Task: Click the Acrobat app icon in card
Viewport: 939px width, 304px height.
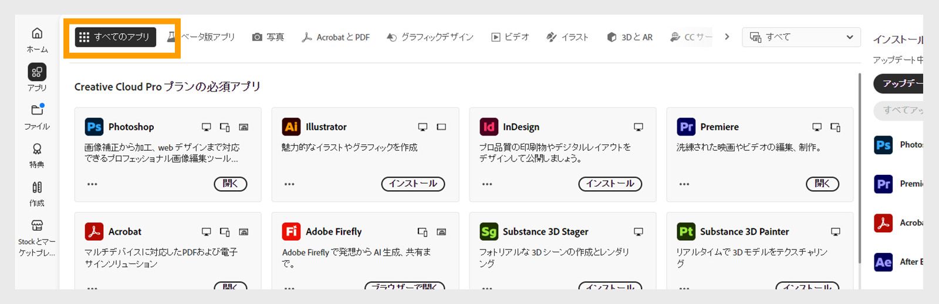Action: click(94, 232)
